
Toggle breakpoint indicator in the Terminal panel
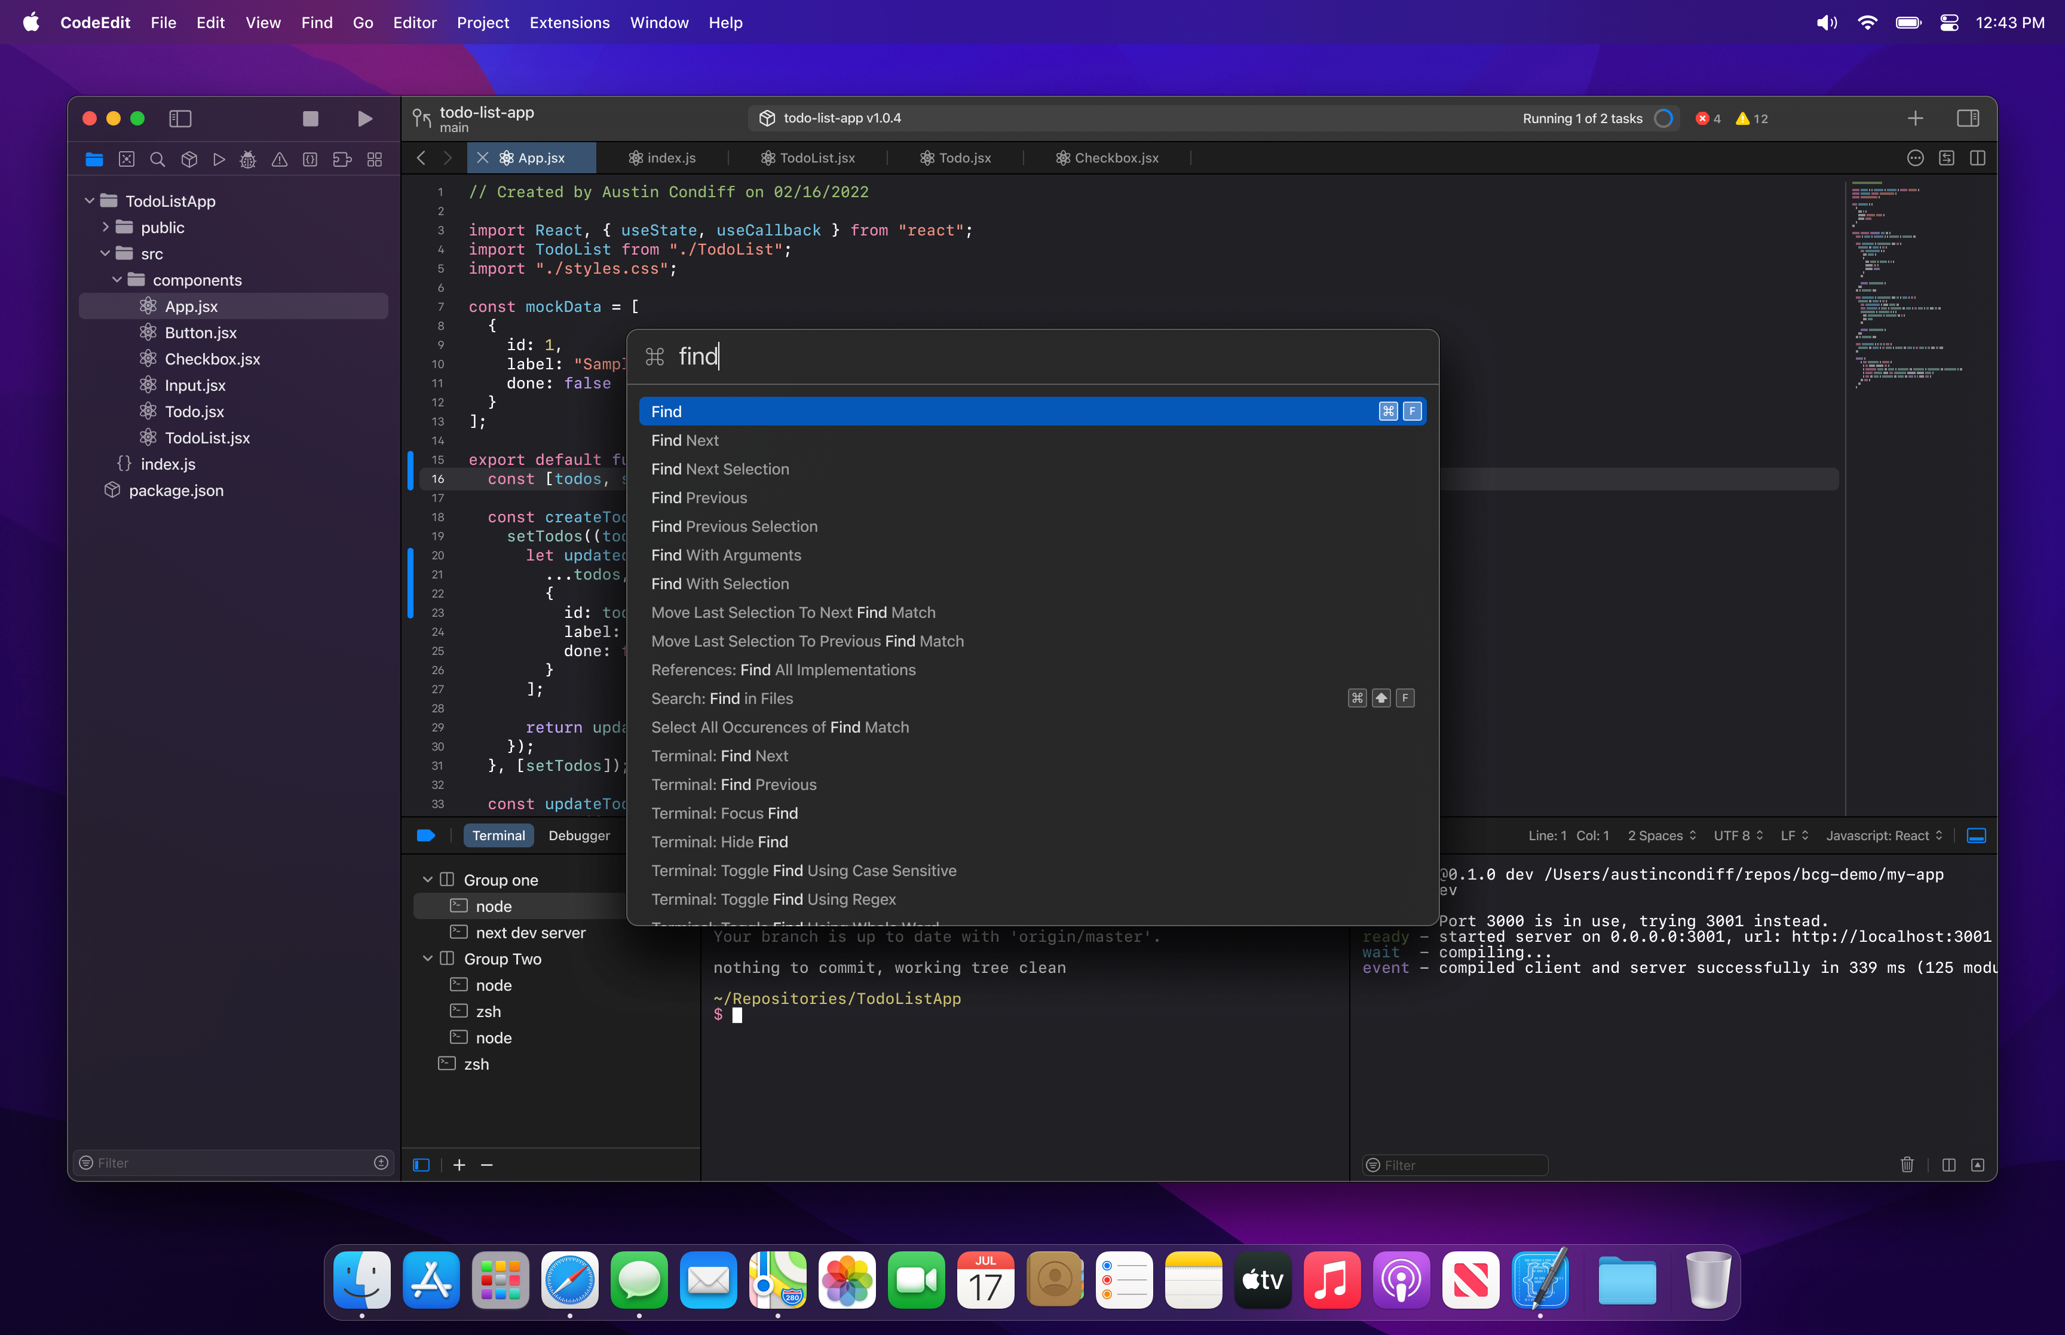(425, 835)
